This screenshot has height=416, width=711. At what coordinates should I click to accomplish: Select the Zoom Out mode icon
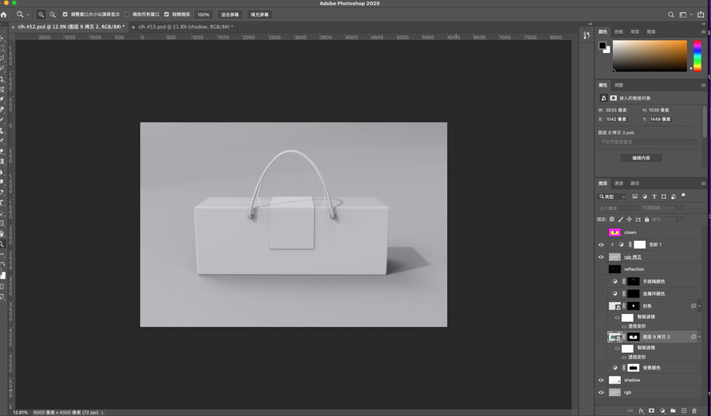[x=53, y=14]
